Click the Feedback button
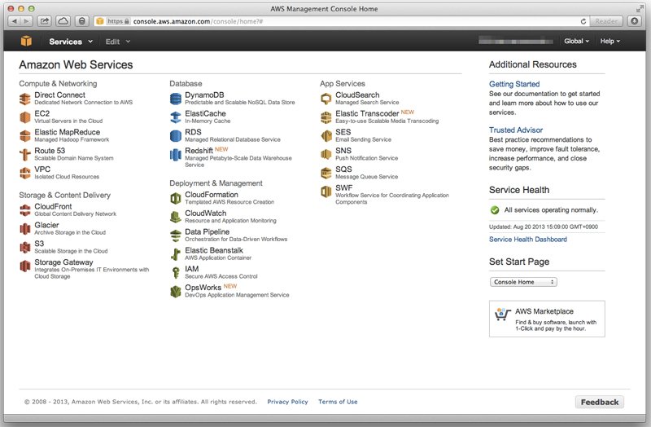651x427 pixels. (x=600, y=402)
